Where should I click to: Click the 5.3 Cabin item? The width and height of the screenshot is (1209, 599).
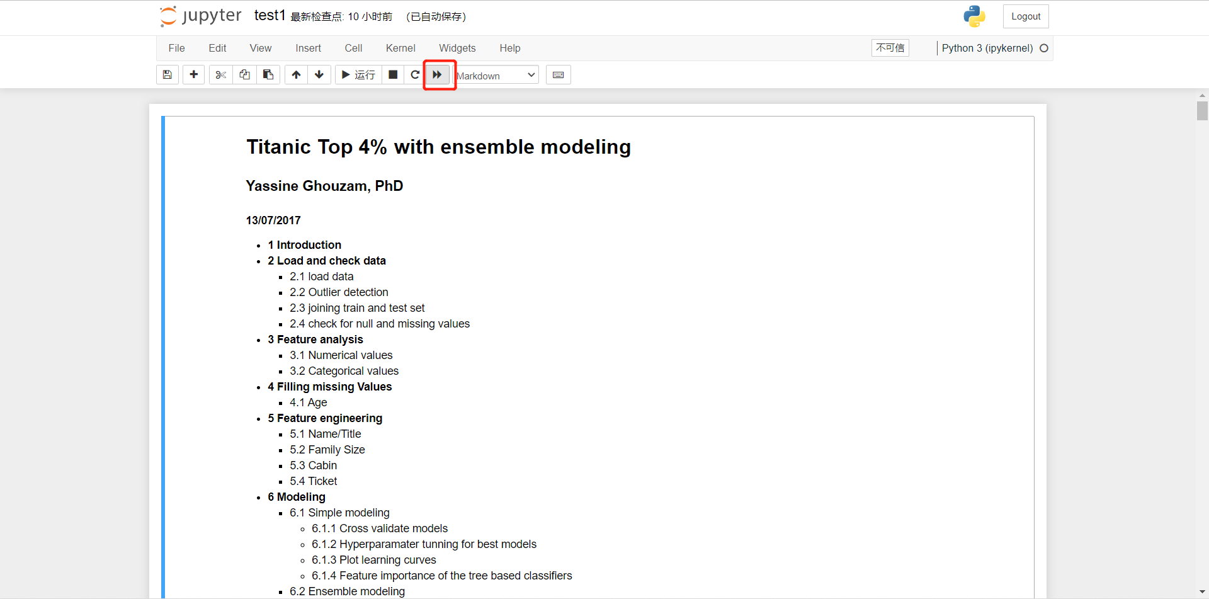pyautogui.click(x=314, y=465)
